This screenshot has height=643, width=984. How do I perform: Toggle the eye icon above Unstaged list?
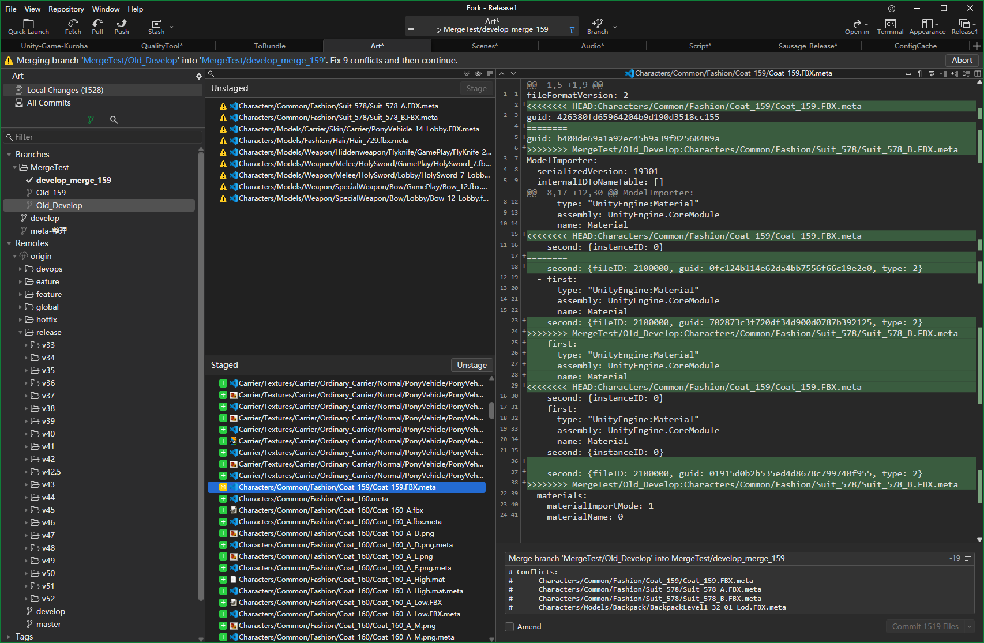pos(478,74)
